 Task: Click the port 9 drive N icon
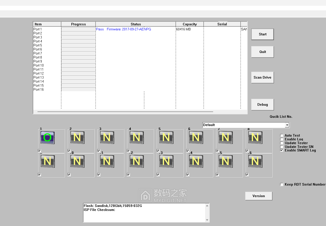(48, 161)
